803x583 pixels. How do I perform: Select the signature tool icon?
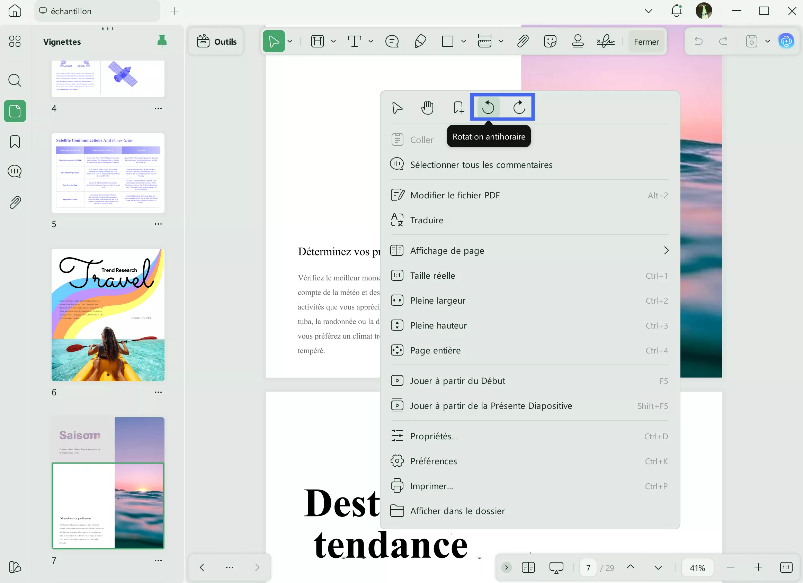[606, 42]
